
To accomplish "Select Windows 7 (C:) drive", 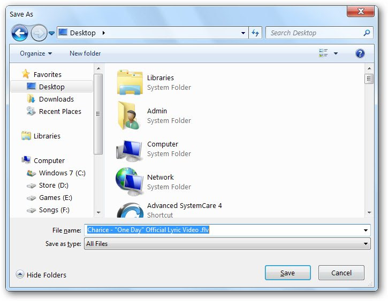I will [x=62, y=173].
